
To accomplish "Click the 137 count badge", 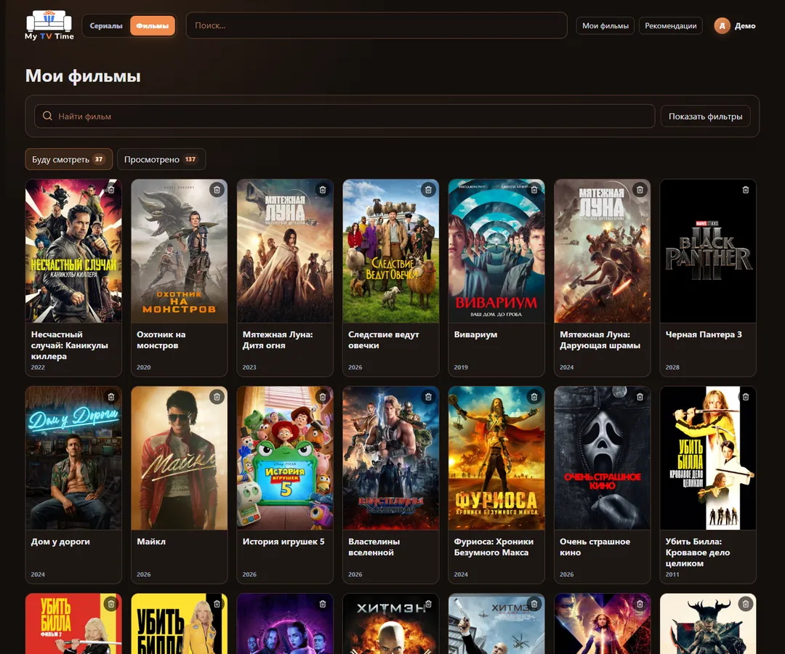I will 190,159.
